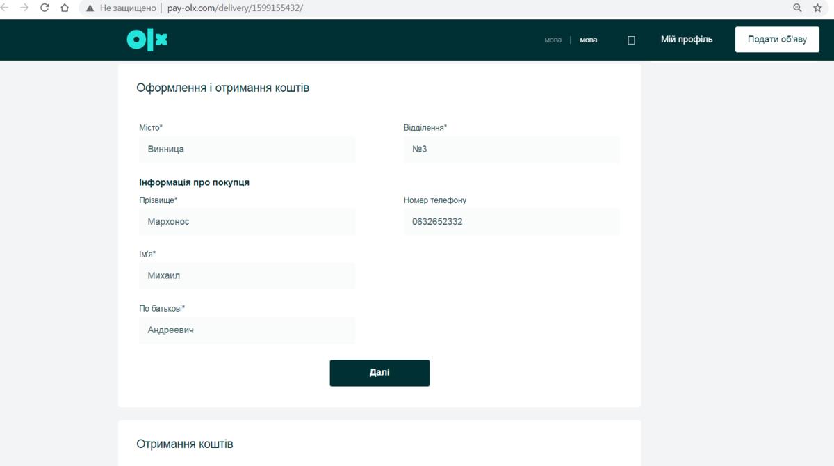Go back with browser back arrow
The width and height of the screenshot is (834, 466).
pyautogui.click(x=5, y=8)
